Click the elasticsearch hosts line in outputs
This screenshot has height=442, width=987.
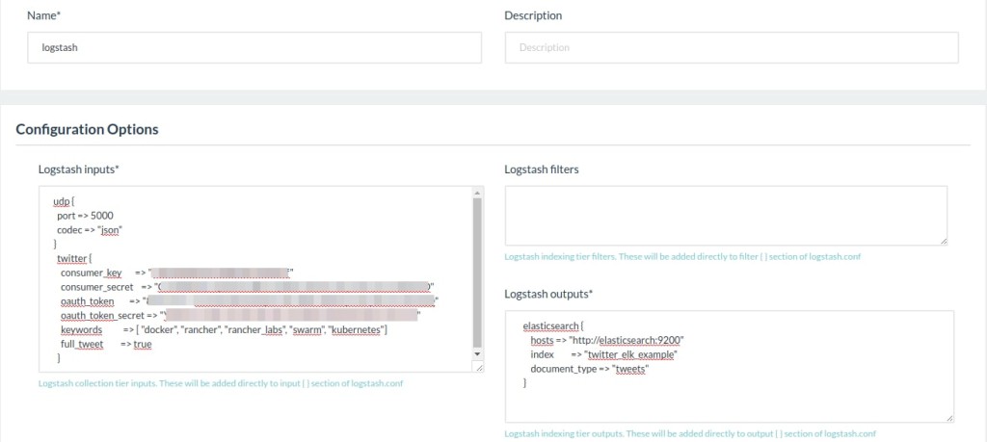[606, 341]
